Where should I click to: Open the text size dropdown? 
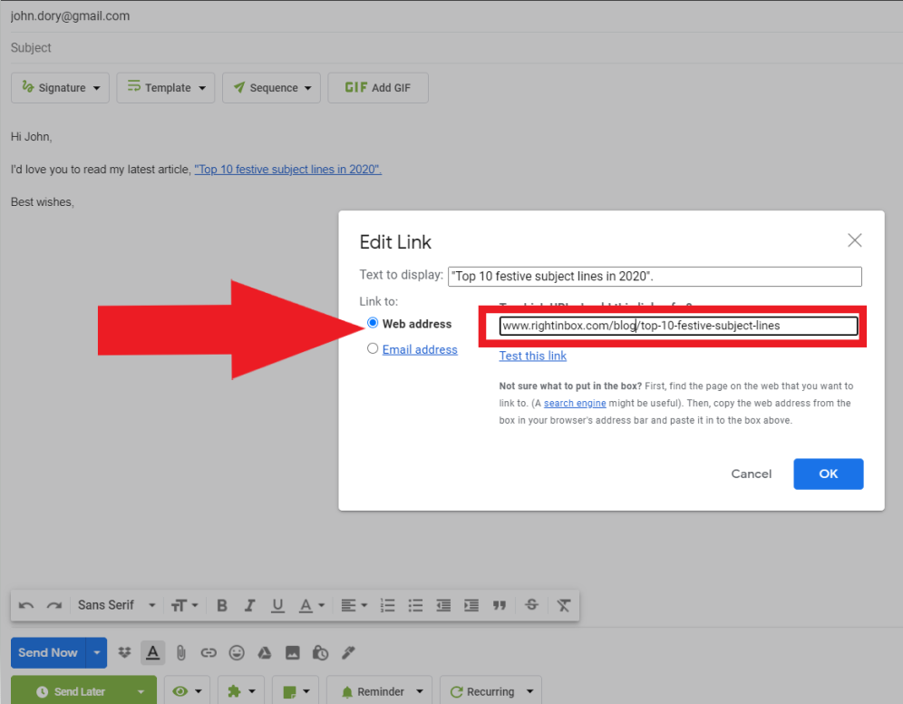point(184,605)
